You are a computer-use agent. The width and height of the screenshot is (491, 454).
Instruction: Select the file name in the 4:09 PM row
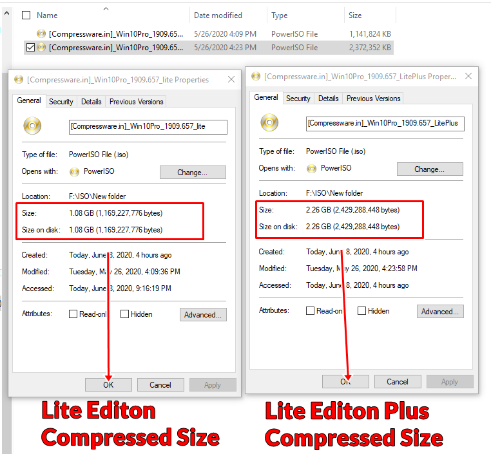[x=116, y=33]
